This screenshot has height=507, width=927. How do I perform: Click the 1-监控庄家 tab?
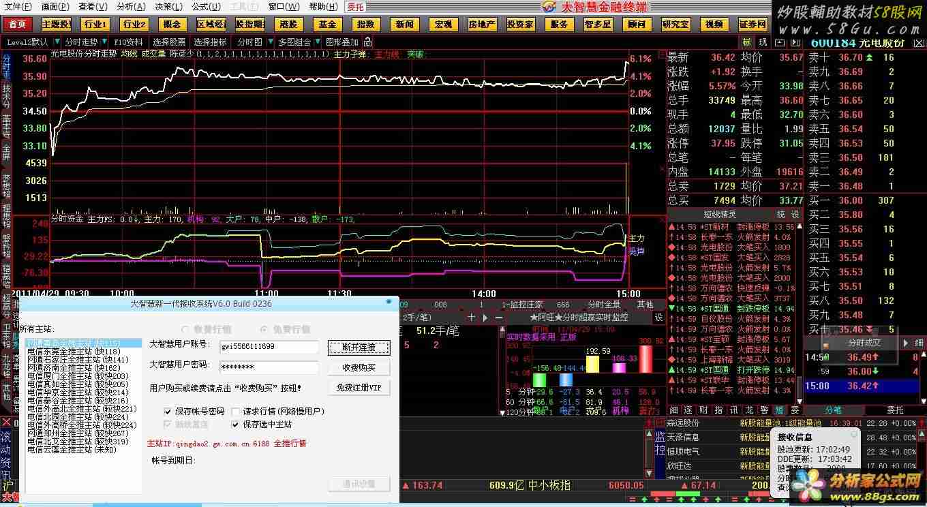click(523, 305)
